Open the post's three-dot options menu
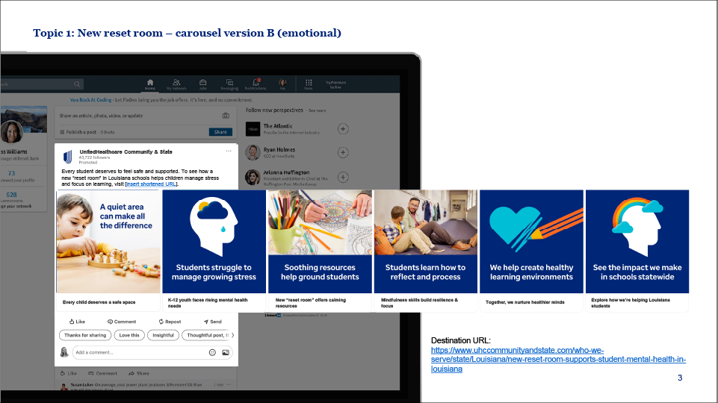The height and width of the screenshot is (403, 718). pyautogui.click(x=229, y=151)
